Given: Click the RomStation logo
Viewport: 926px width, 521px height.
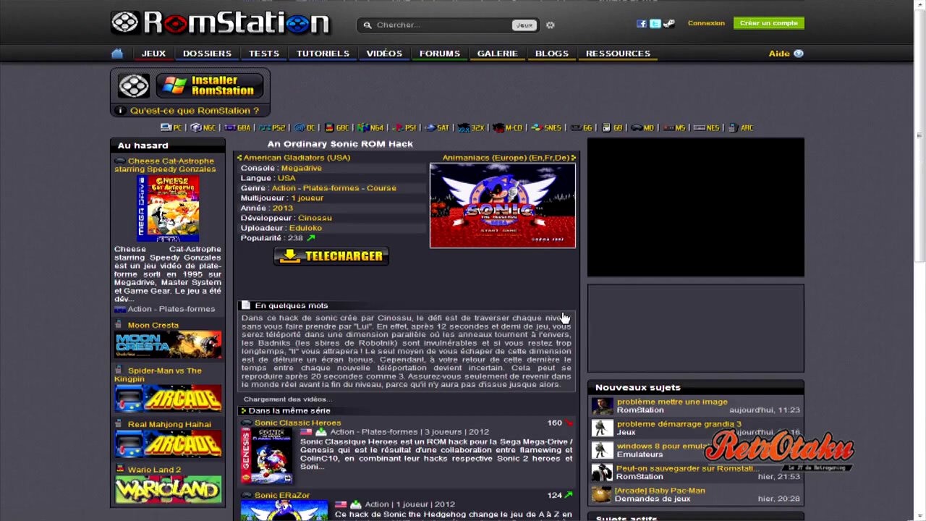Looking at the screenshot, I should tap(221, 23).
